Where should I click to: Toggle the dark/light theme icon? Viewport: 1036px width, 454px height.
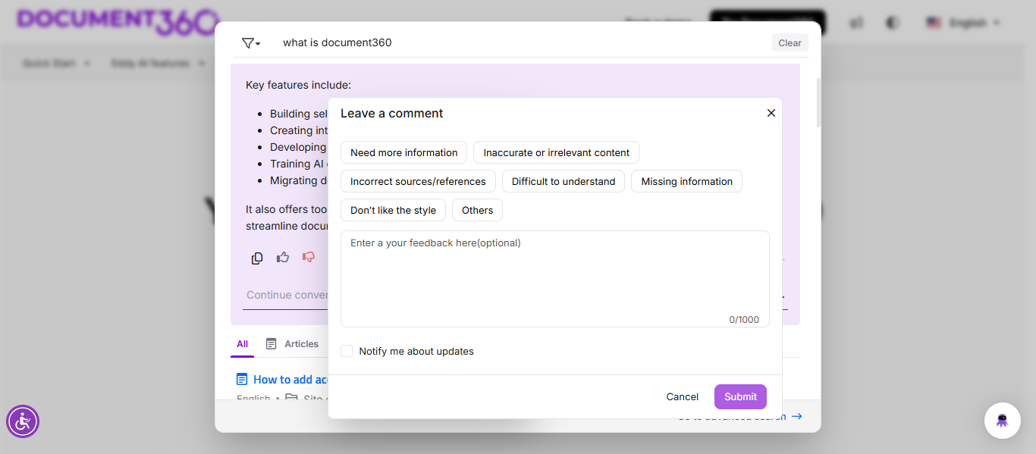click(x=893, y=23)
